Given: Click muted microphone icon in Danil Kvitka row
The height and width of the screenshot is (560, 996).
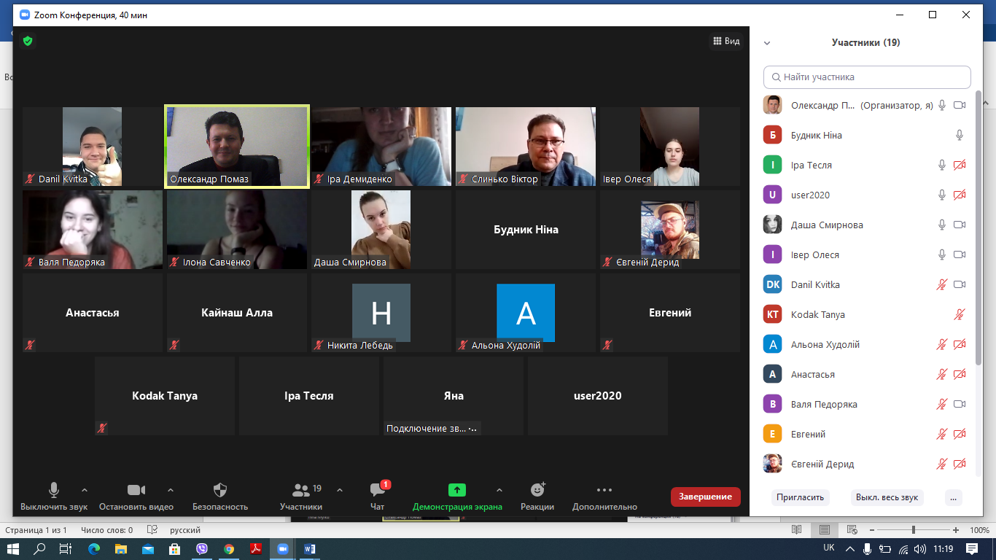Looking at the screenshot, I should [942, 285].
